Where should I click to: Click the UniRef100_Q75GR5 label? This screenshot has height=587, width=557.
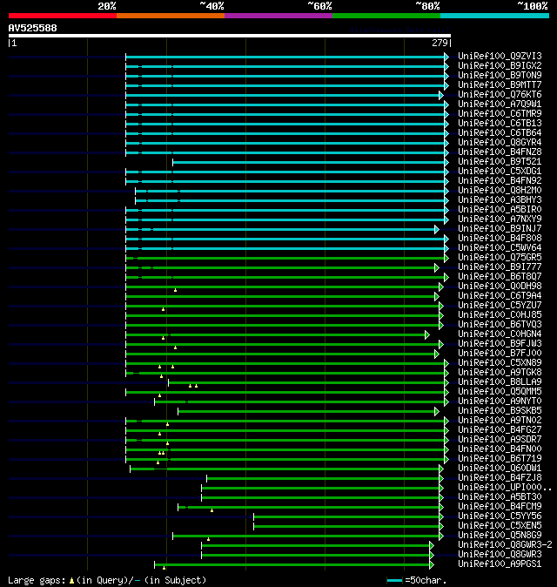click(x=500, y=258)
